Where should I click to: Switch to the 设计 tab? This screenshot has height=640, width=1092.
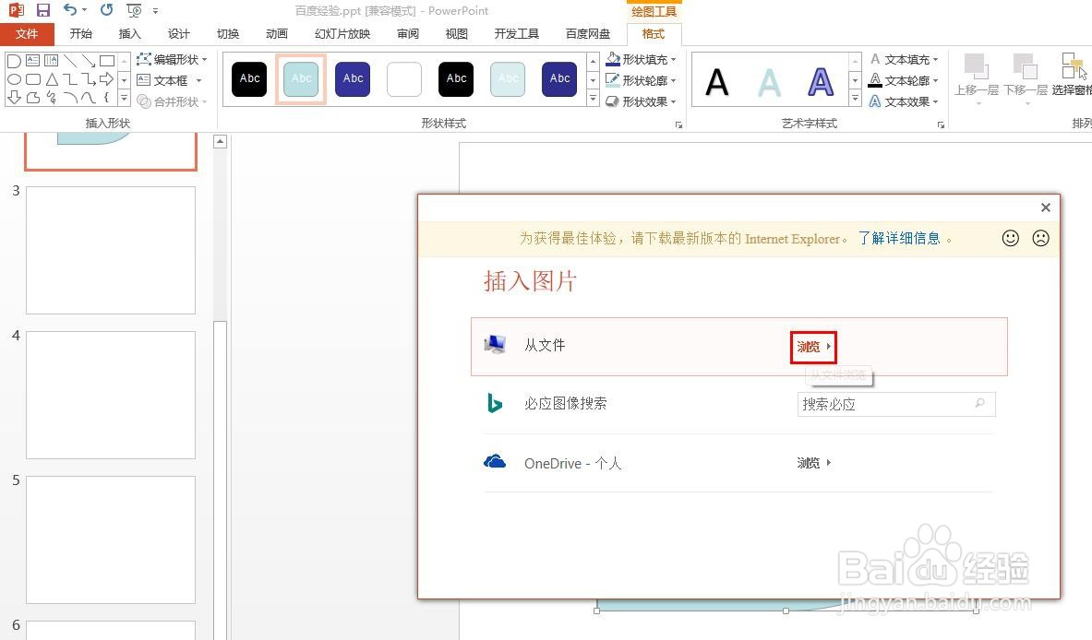click(178, 33)
